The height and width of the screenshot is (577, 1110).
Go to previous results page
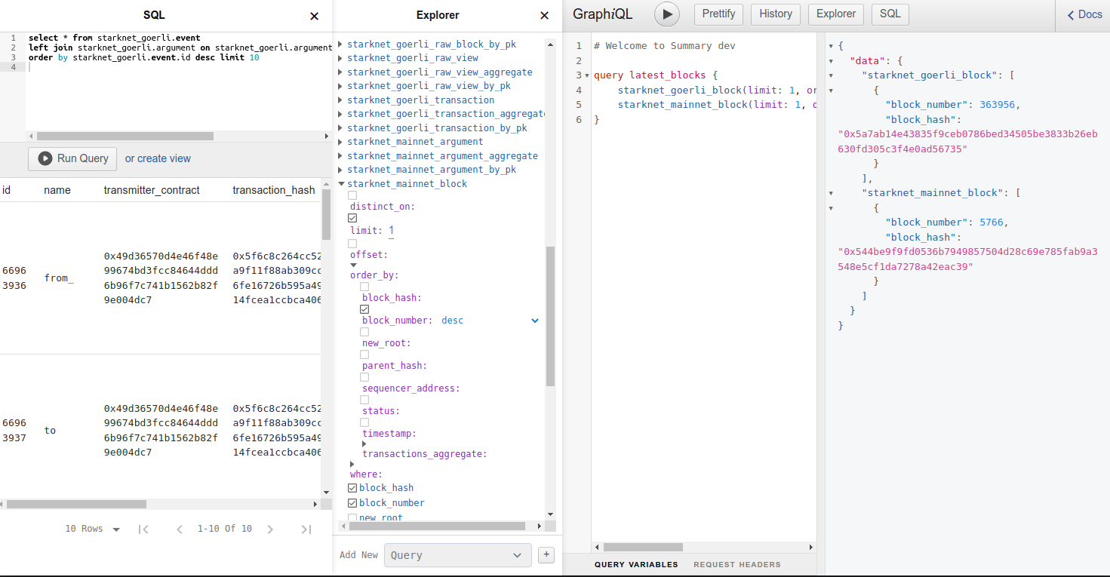click(180, 529)
